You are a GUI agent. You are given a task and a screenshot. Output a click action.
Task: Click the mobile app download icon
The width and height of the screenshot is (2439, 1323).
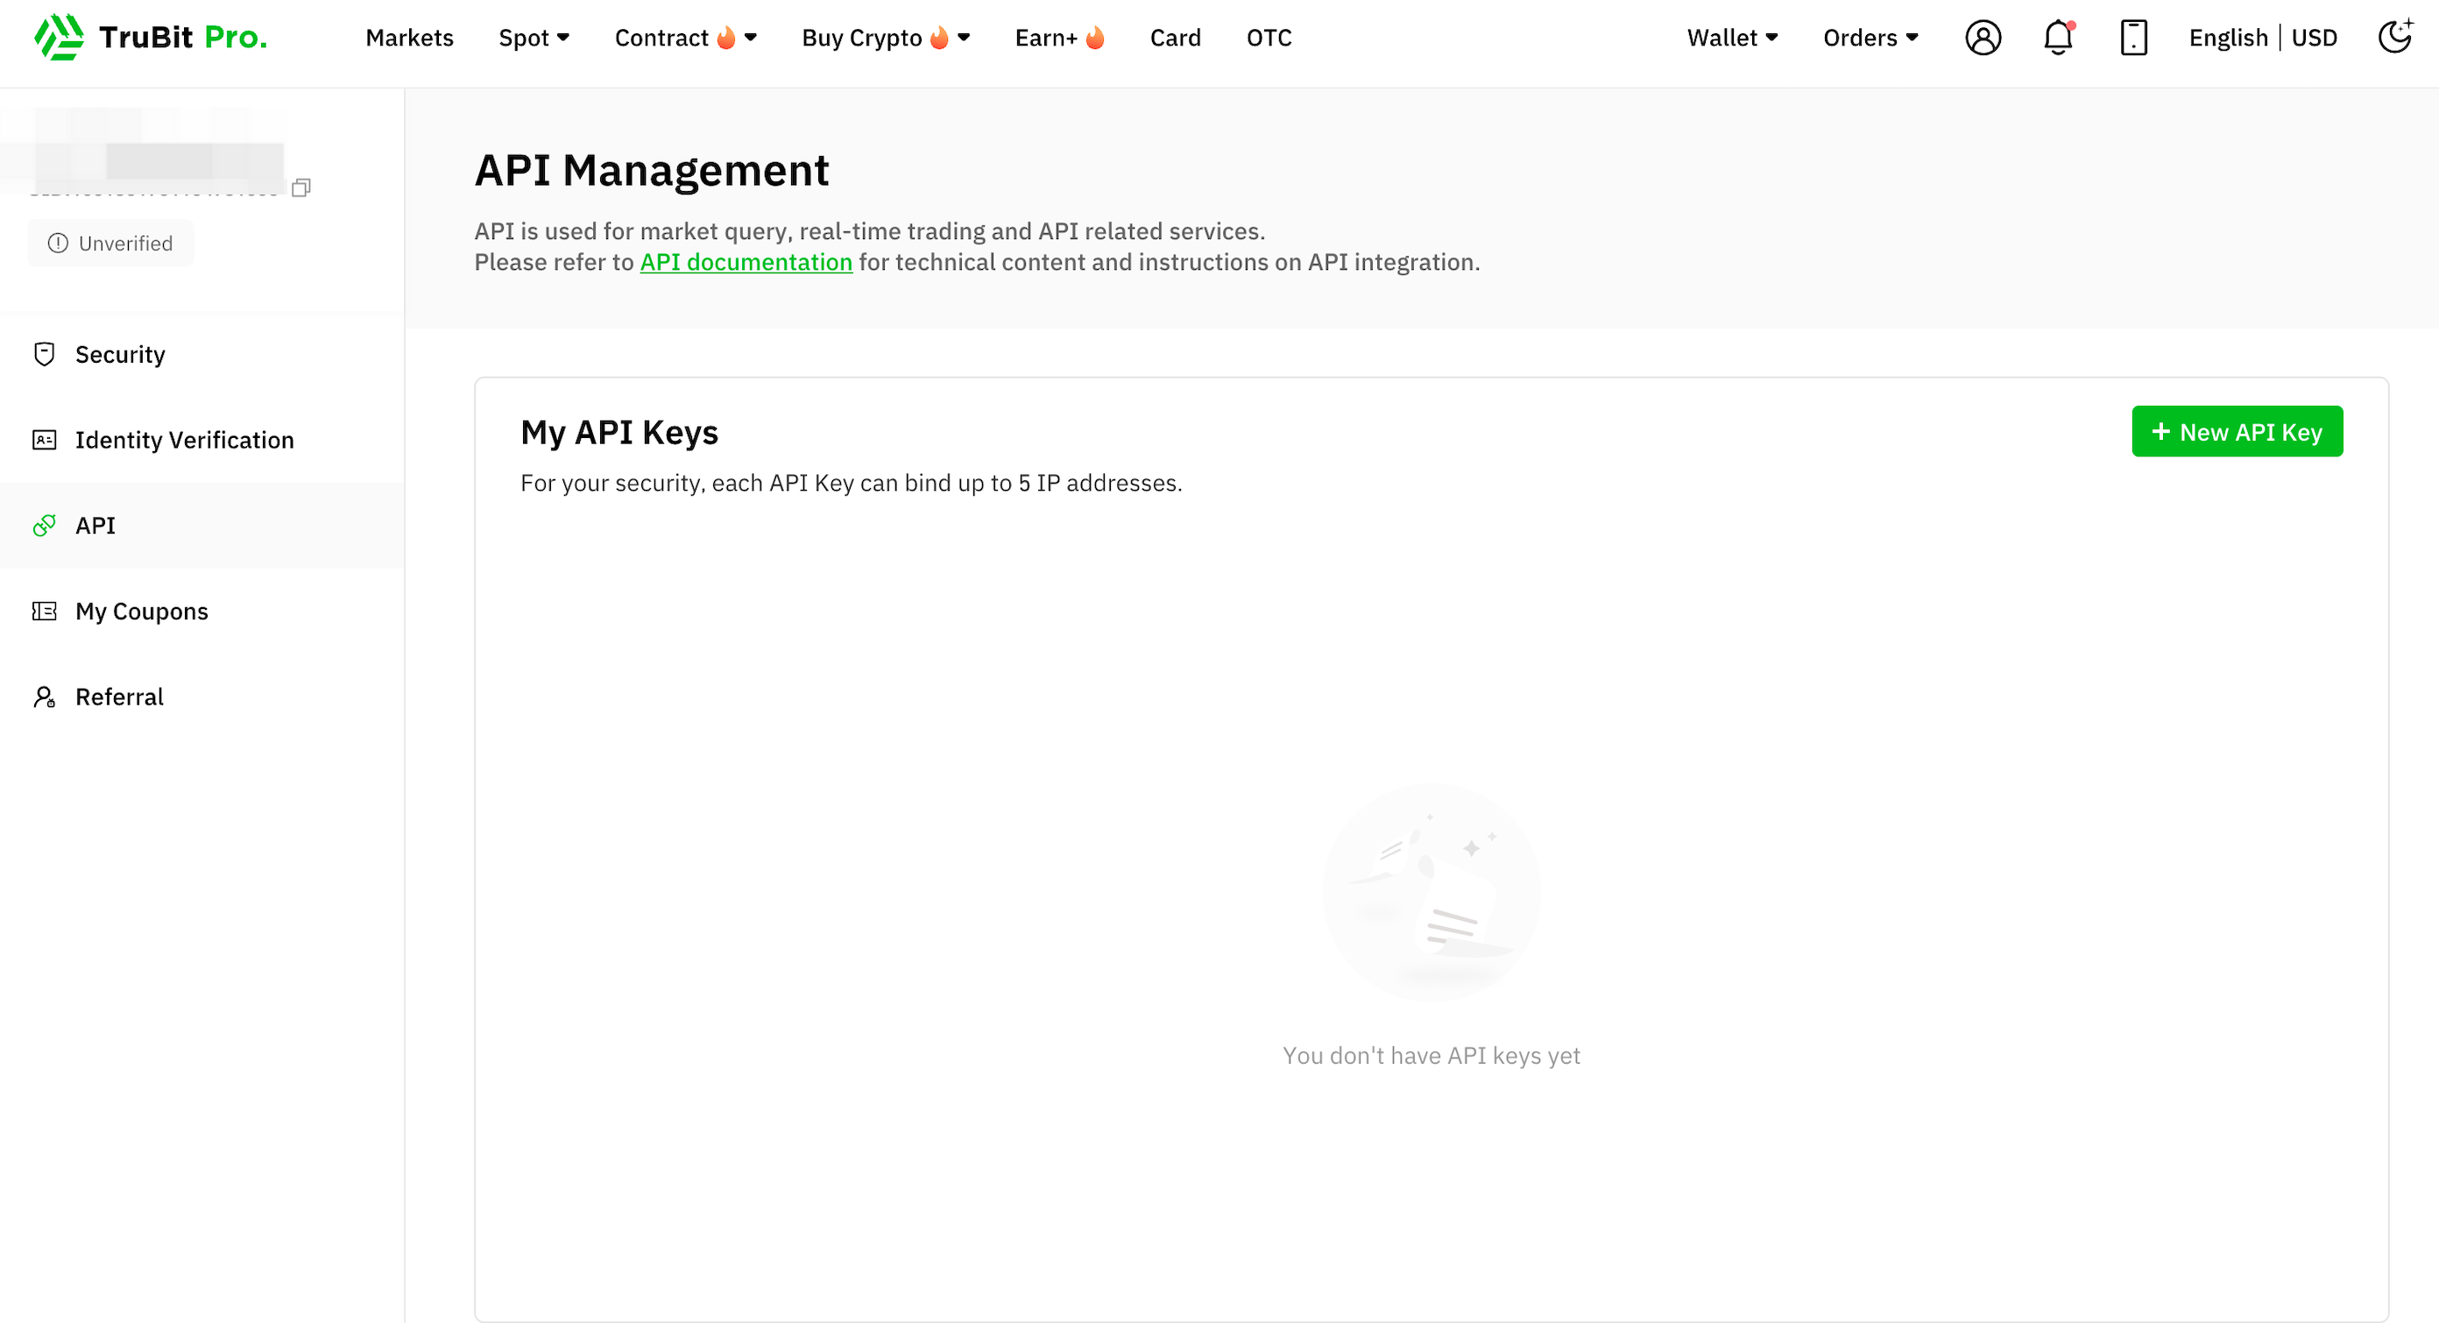coord(2133,38)
